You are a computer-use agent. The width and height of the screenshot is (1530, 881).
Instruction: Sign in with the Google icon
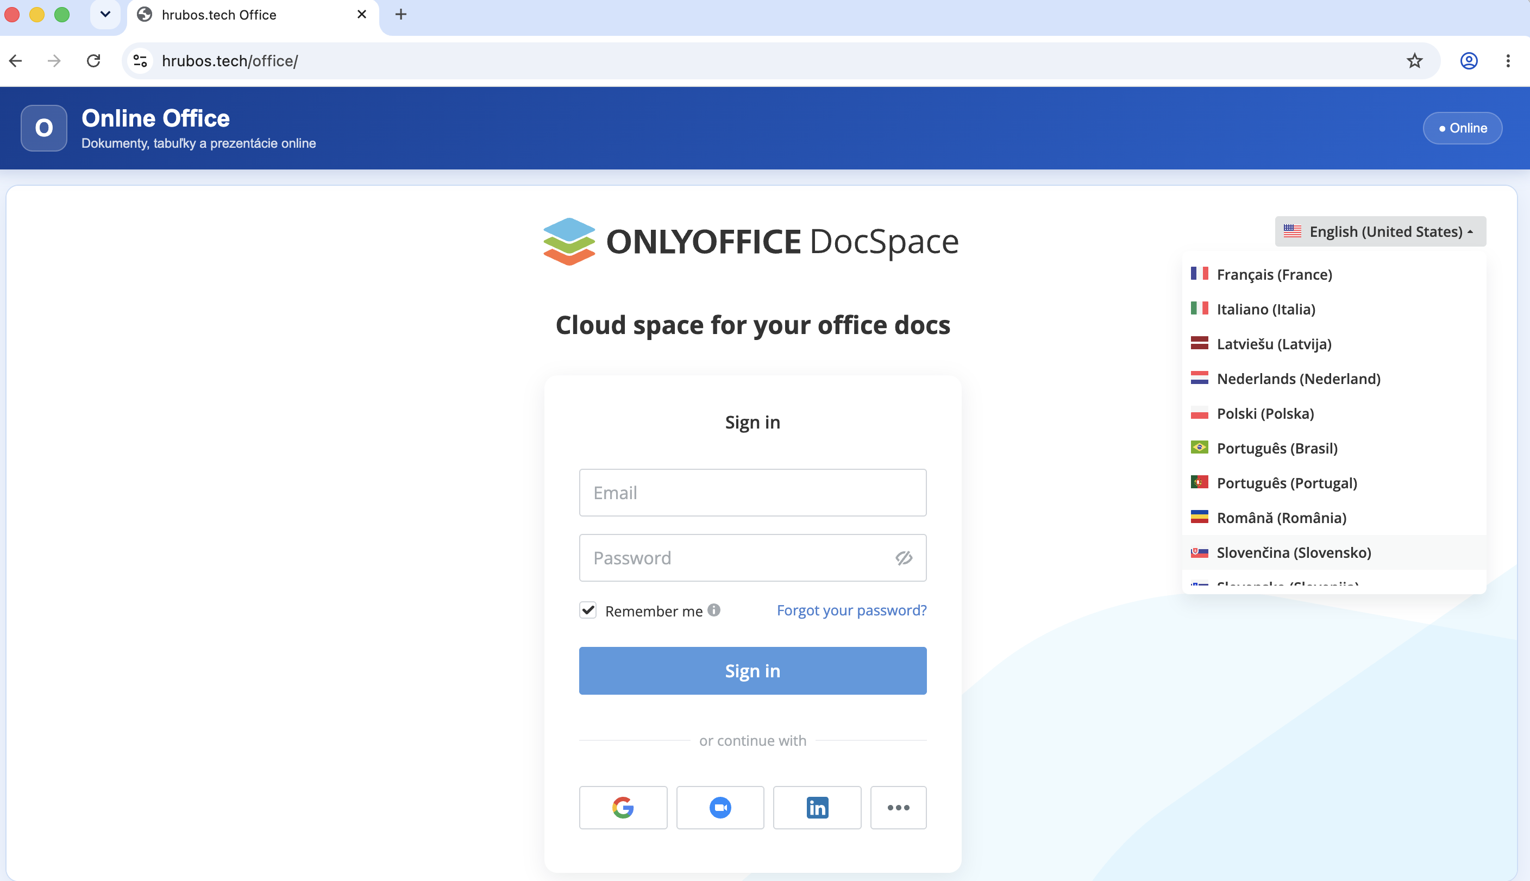[x=623, y=807]
